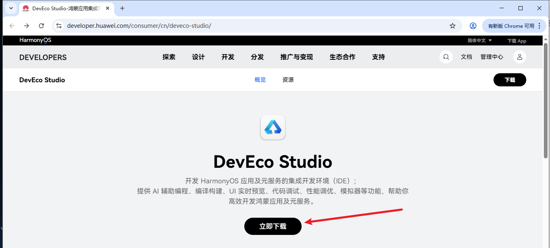This screenshot has width=550, height=248.
Task: Click the DevEco Studio app logo icon
Action: coord(273,127)
